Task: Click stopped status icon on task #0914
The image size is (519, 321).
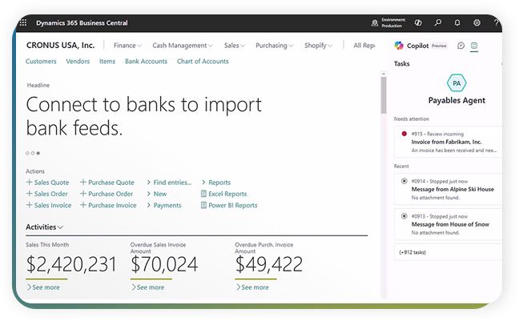Action: pyautogui.click(x=404, y=181)
